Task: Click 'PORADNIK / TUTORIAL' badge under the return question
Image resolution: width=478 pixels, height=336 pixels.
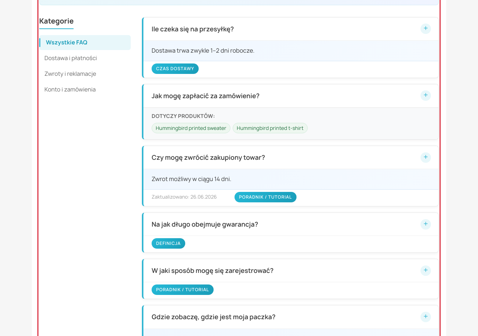Action: click(x=266, y=197)
